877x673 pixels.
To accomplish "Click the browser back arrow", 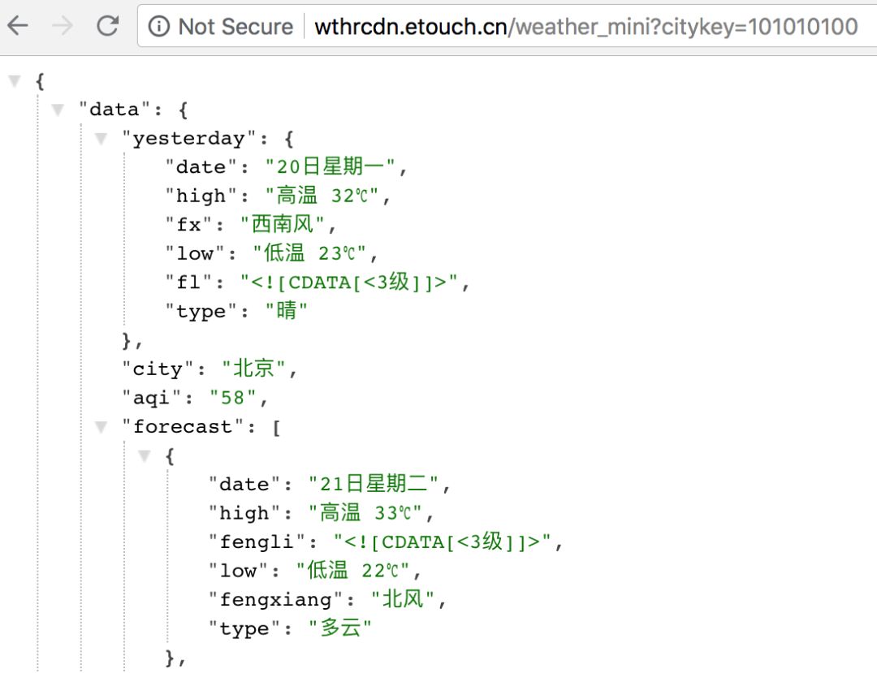I will click(18, 26).
